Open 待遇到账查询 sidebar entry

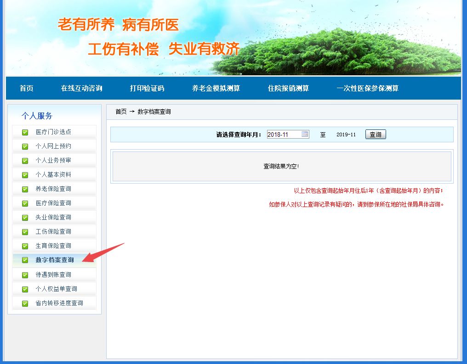click(53, 274)
